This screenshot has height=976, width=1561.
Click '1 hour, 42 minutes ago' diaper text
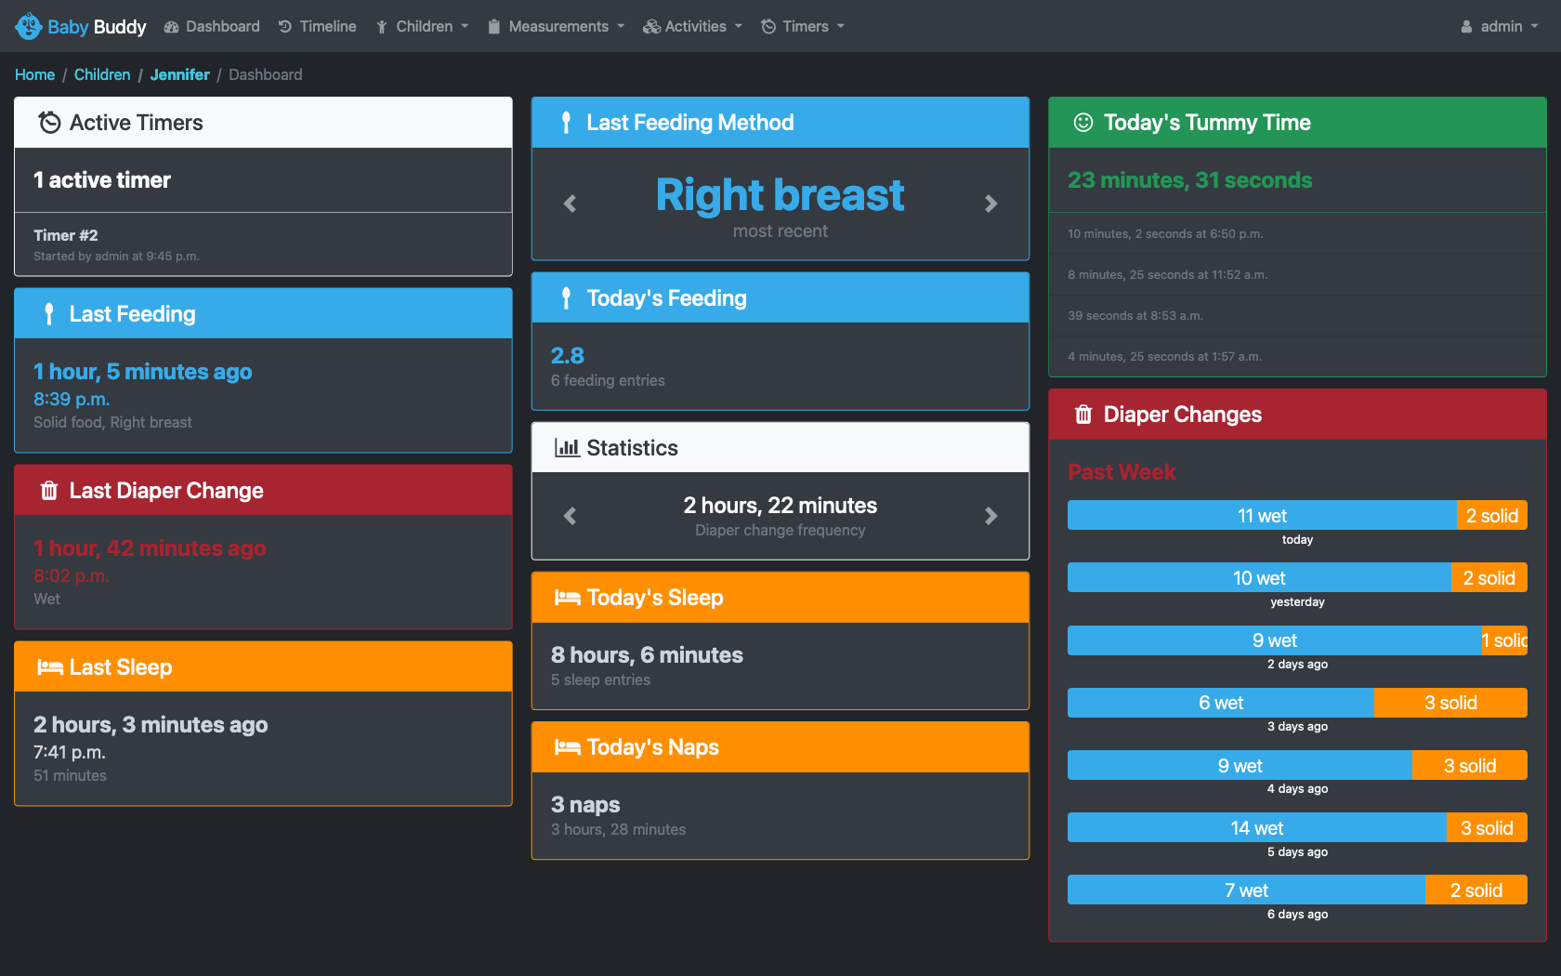[x=150, y=548]
